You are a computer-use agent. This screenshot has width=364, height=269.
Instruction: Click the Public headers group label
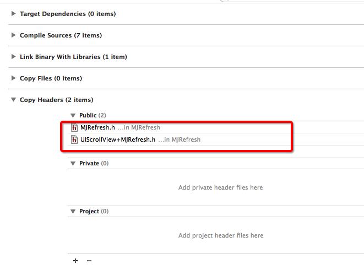(x=88, y=115)
